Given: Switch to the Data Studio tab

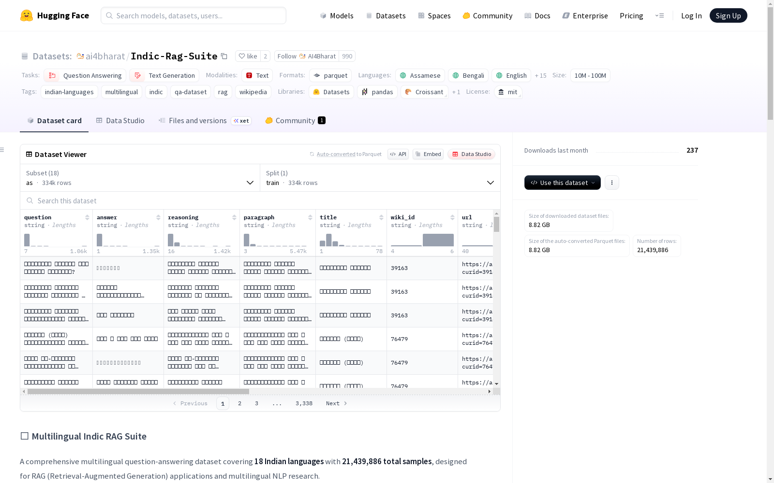Looking at the screenshot, I should point(120,121).
